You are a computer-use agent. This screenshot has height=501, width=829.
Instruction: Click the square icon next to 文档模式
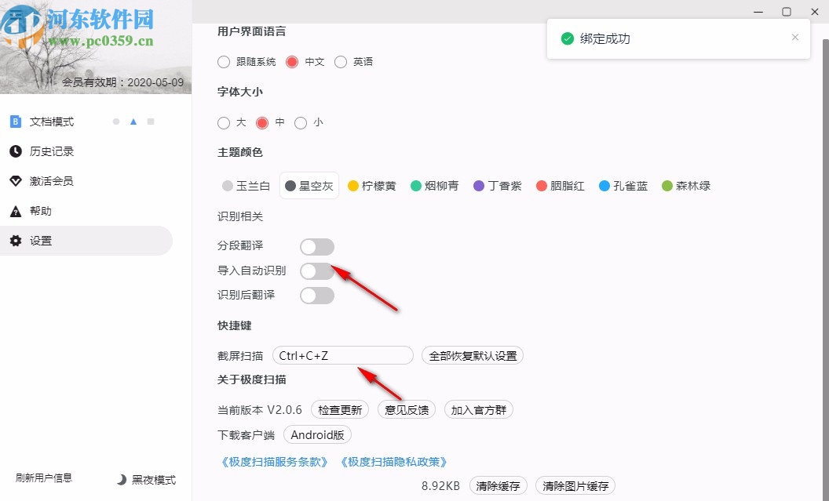coord(151,122)
